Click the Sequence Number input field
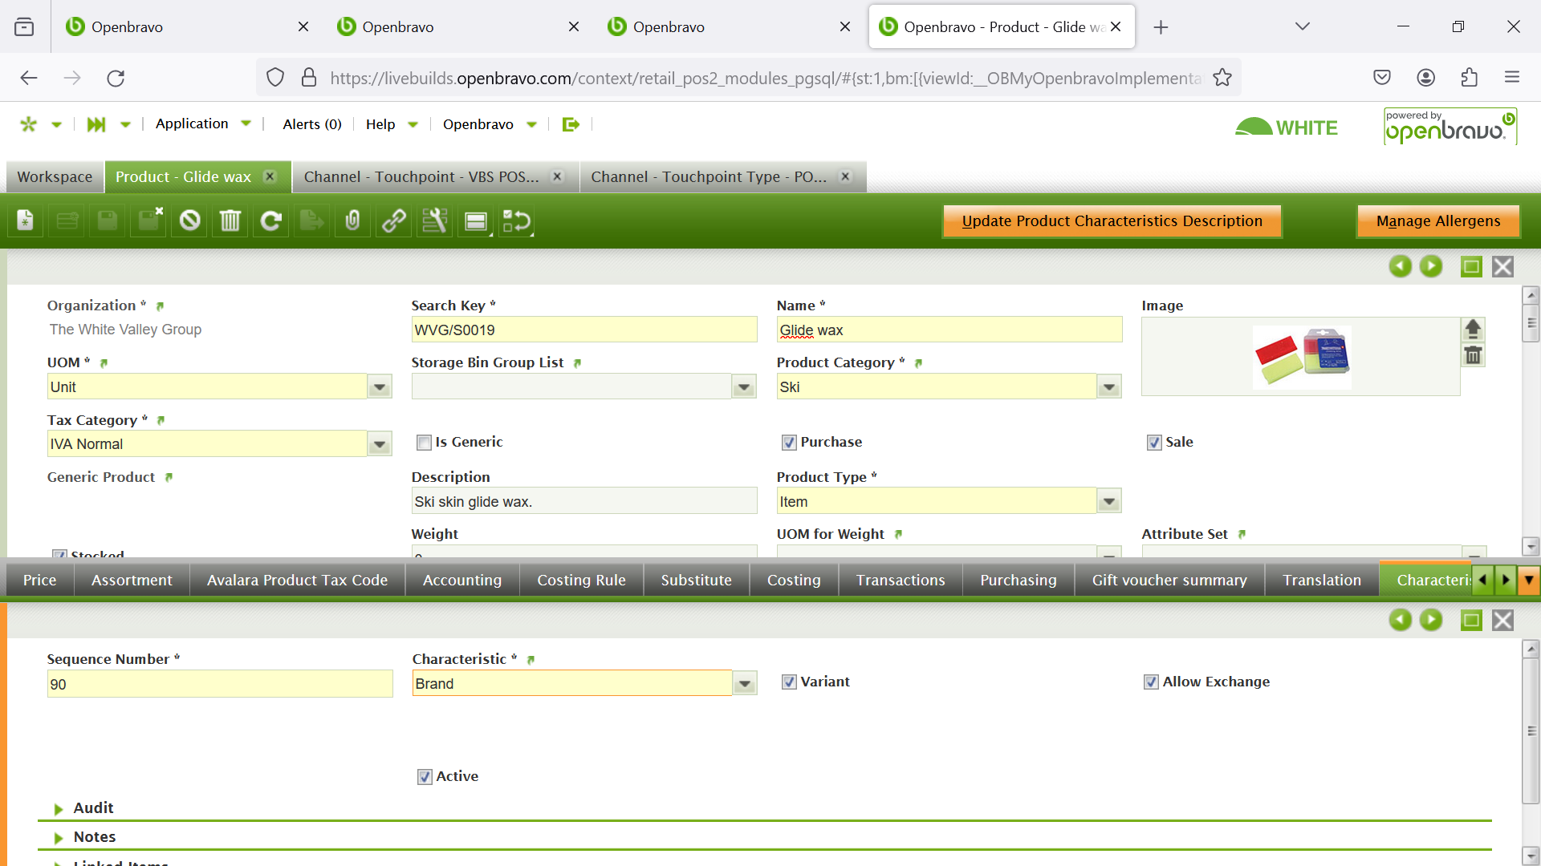1541x866 pixels. pos(220,684)
